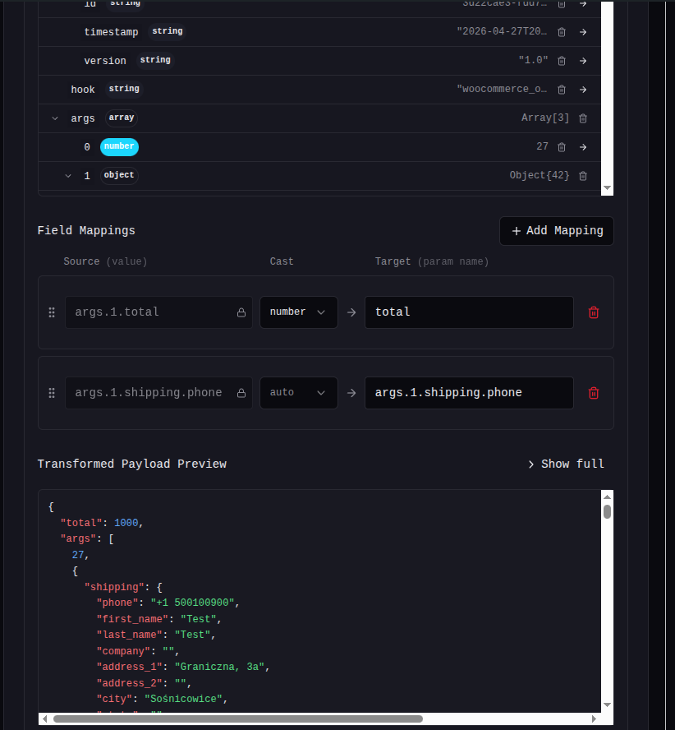Click arrow icon on version row
This screenshot has width=675, height=730.
(583, 61)
